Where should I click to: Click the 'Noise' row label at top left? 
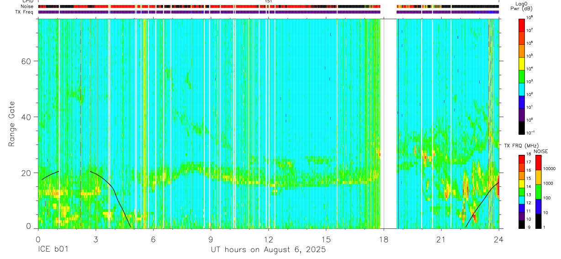tap(27, 6)
